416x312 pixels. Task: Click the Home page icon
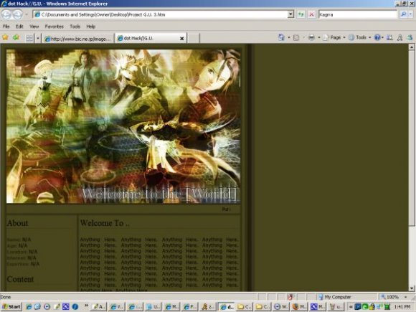[281, 37]
